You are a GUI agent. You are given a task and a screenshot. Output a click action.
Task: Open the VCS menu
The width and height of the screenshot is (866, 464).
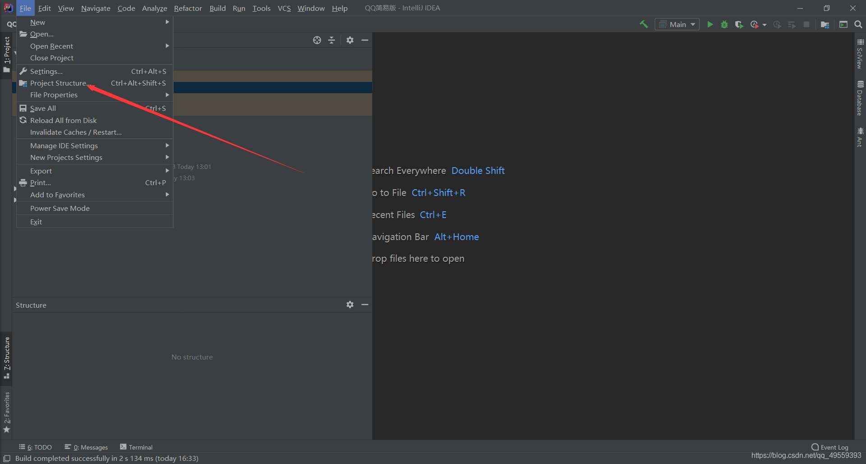(x=284, y=8)
